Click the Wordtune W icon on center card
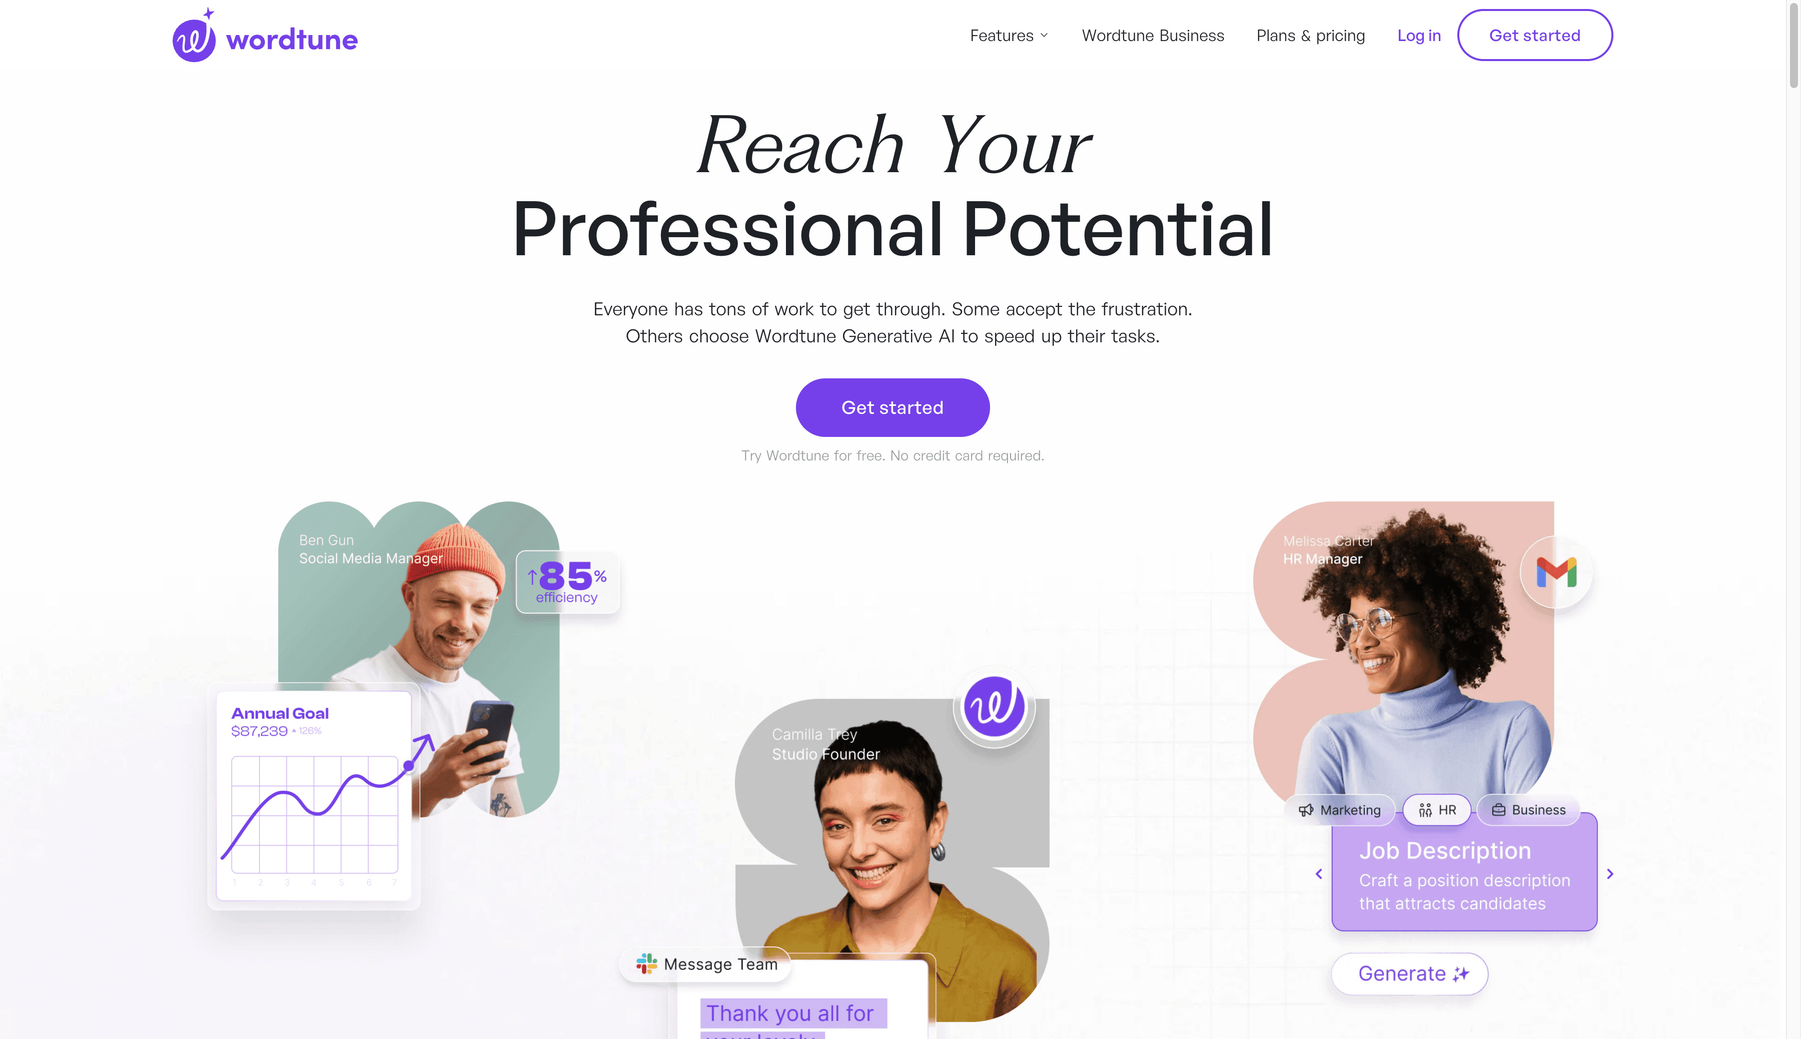 click(x=992, y=706)
